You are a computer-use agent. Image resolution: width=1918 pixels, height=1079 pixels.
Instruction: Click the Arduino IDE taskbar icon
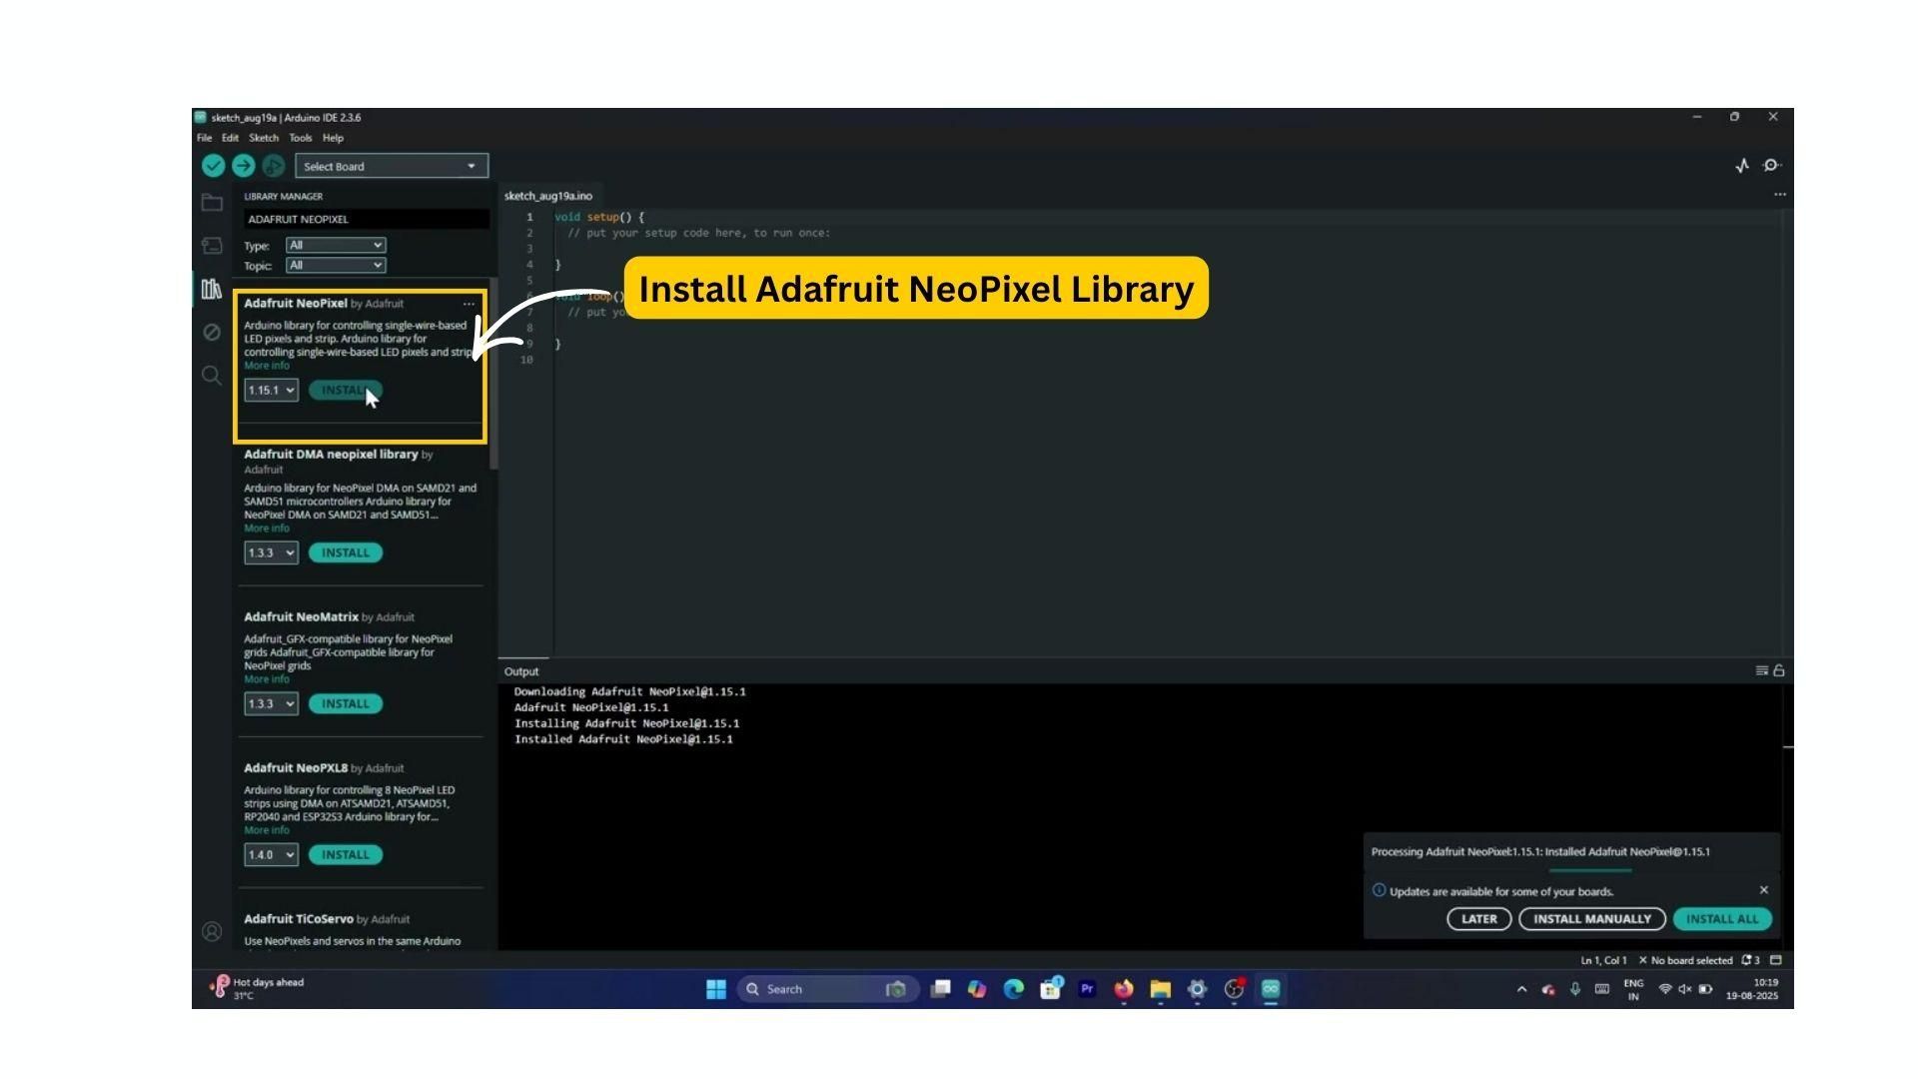[x=1271, y=989]
